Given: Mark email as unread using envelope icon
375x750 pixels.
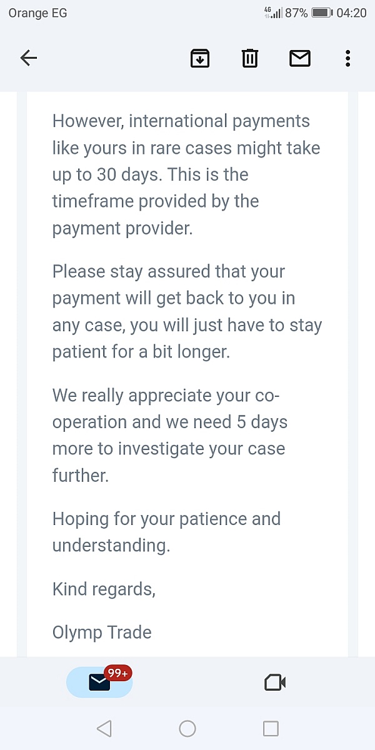Looking at the screenshot, I should (300, 59).
